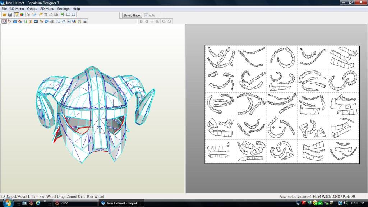
Task: Toggle the Auto checkbox
Action: point(146,15)
